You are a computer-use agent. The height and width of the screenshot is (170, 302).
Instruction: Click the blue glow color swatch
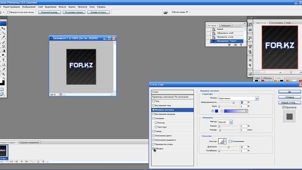pos(217,111)
